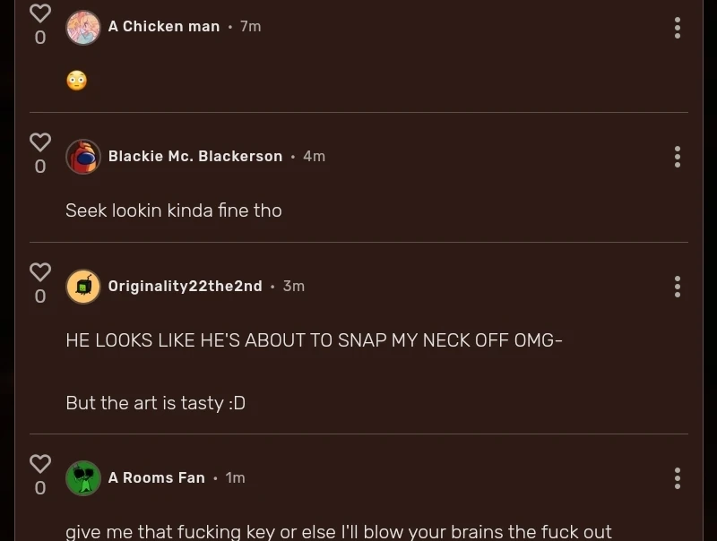Click the 'Seek lookin kinda fine tho' comment text
This screenshot has width=717, height=541.
pos(174,210)
